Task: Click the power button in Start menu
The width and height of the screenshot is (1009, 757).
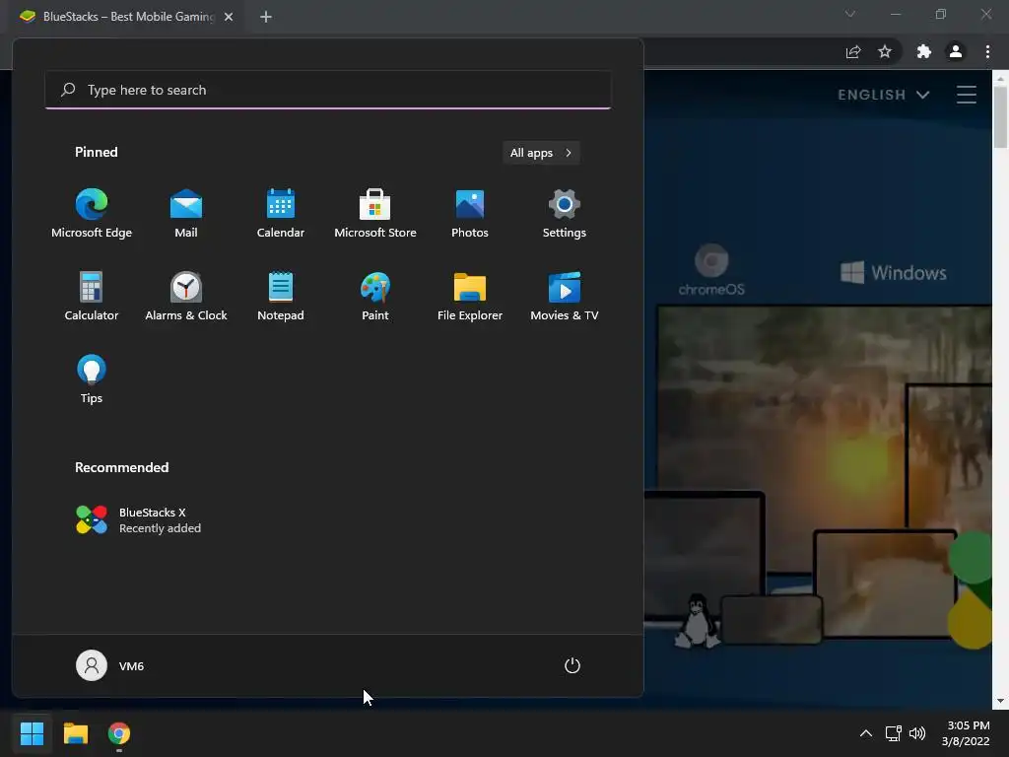Action: tap(572, 665)
